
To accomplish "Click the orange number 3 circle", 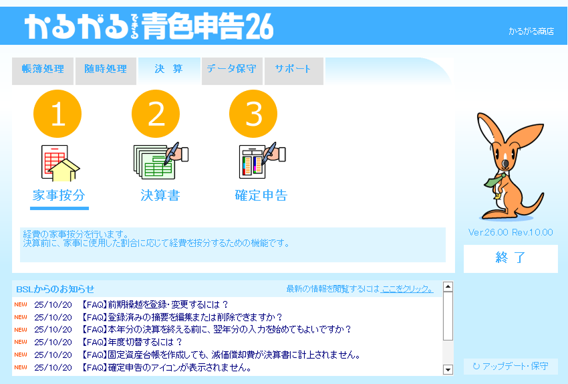I will (253, 114).
